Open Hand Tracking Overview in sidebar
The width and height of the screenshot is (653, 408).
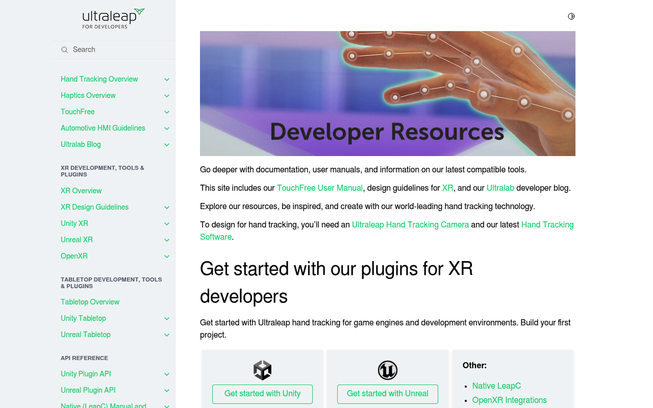99,79
